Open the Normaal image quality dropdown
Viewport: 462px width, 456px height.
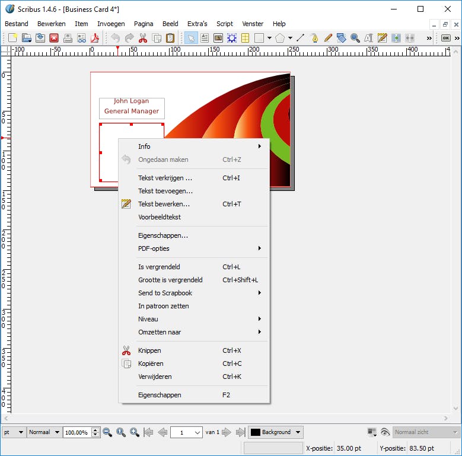tap(44, 432)
